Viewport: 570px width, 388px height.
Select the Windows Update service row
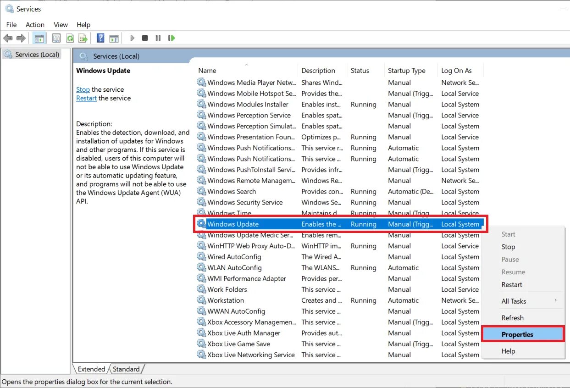tap(340, 224)
